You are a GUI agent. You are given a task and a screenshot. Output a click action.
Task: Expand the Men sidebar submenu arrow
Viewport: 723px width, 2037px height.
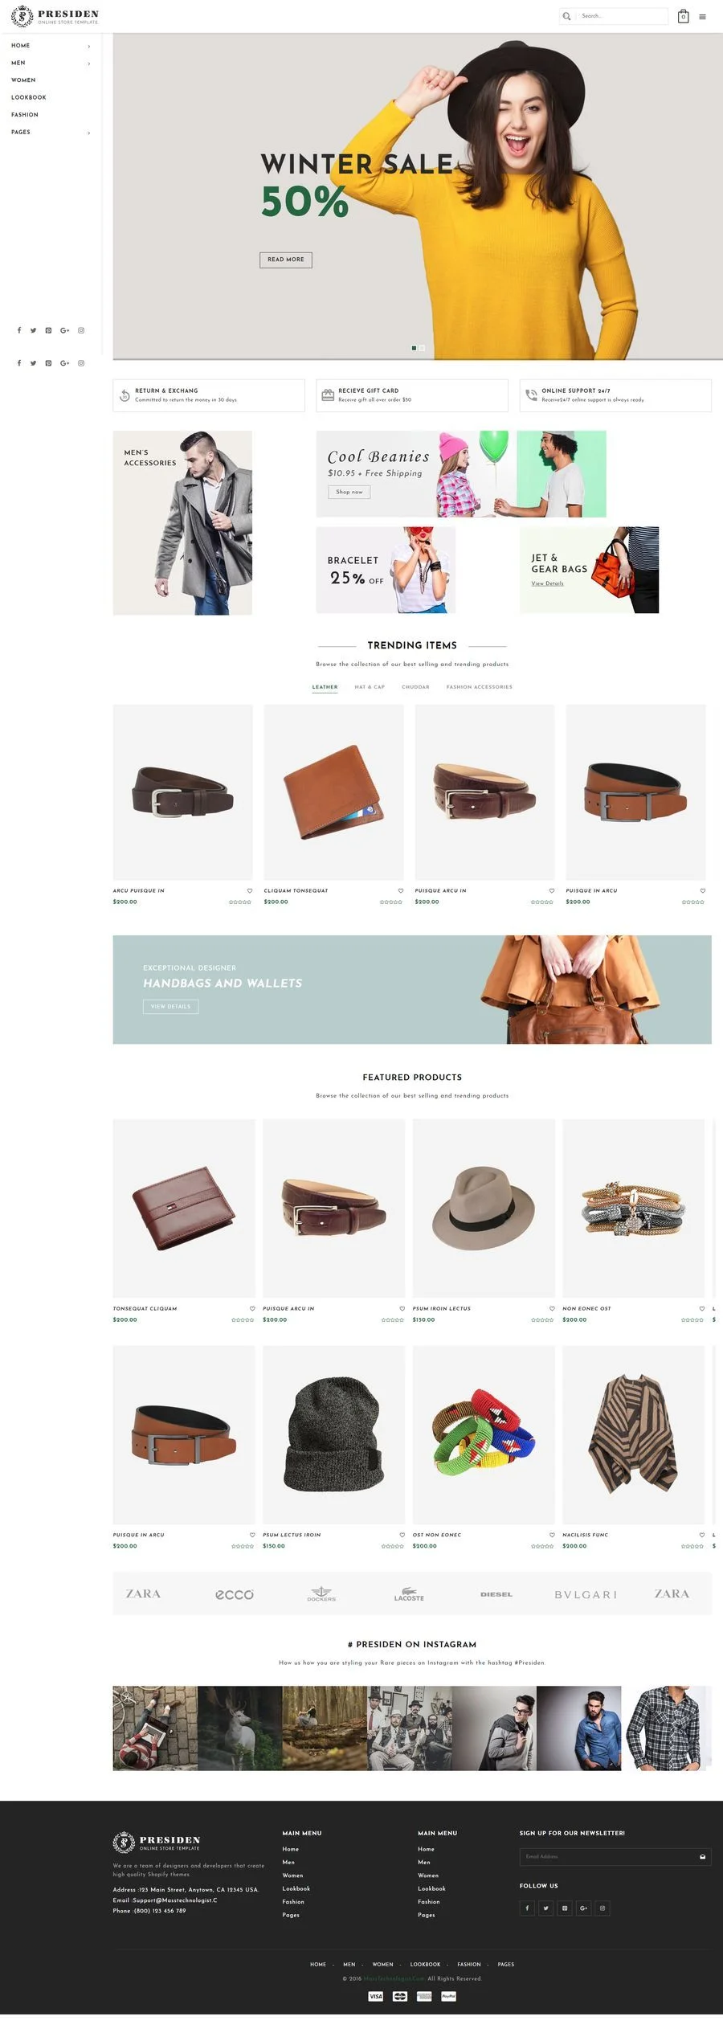coord(88,63)
